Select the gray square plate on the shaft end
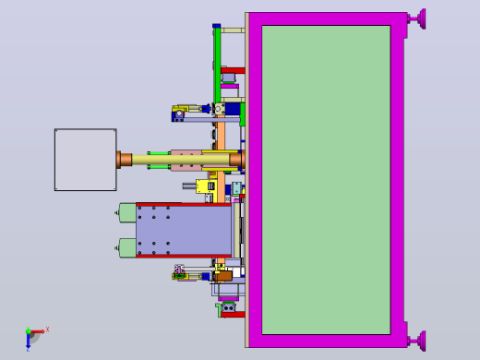The height and width of the screenshot is (360, 480). [x=86, y=160]
